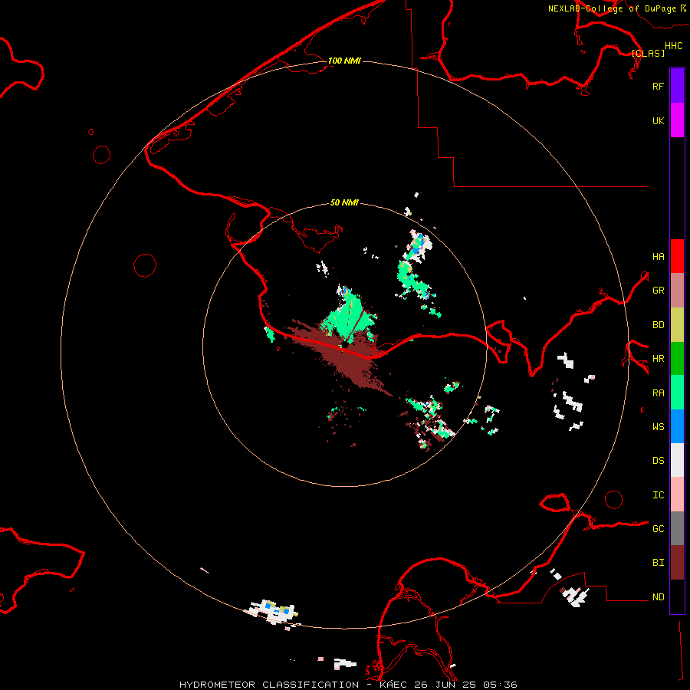
Task: Click the ND legend label
Action: 658,596
